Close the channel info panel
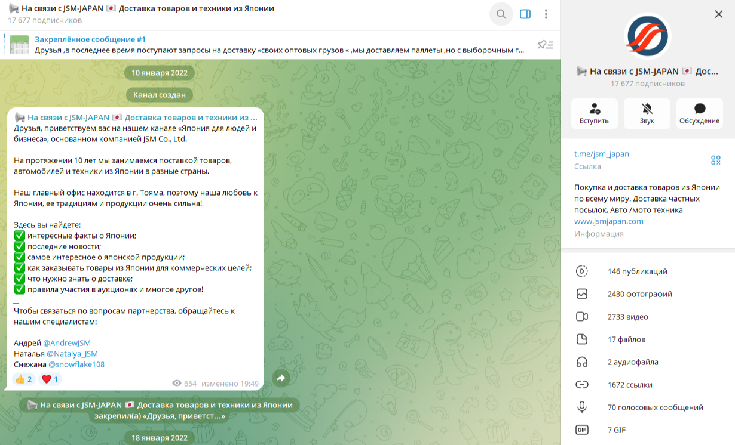 tap(719, 14)
